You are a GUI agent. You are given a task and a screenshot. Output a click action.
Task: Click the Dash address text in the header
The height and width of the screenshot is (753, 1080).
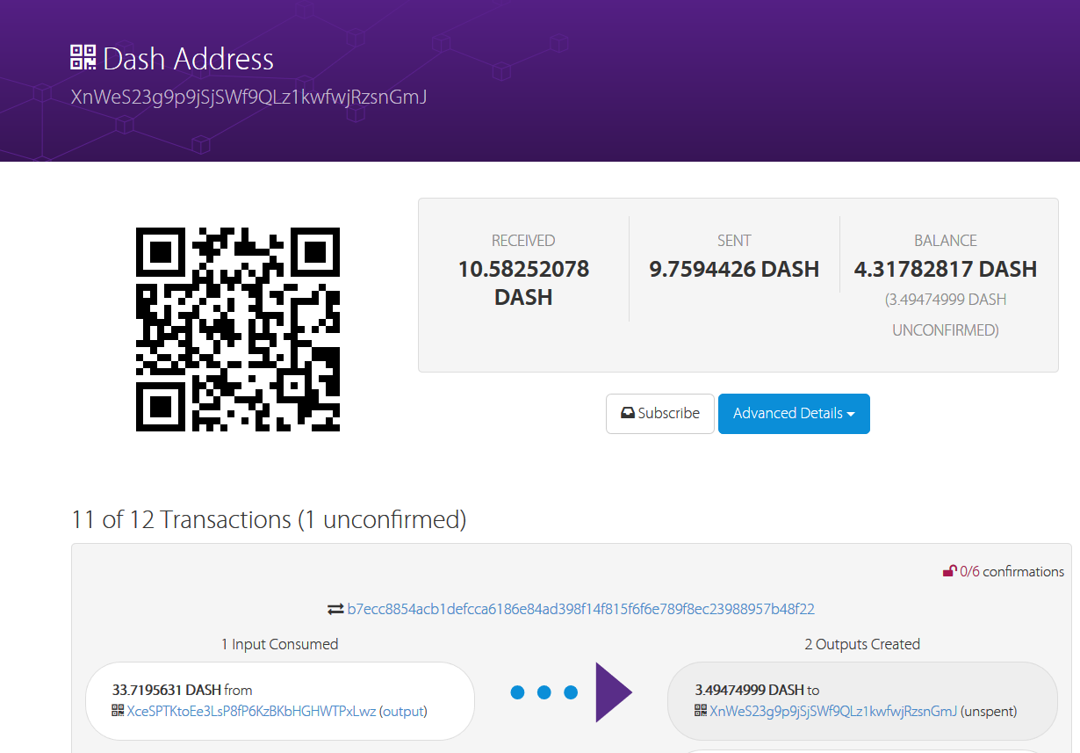248,97
